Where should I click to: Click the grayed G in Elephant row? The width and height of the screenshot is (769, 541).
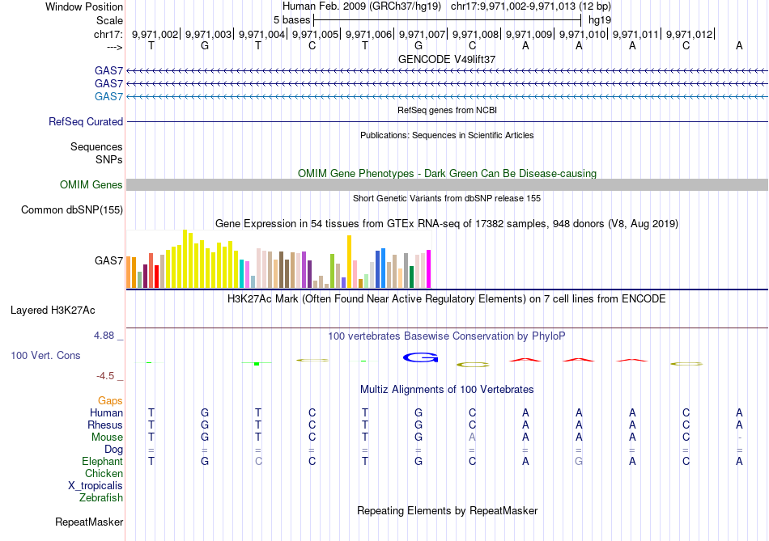[579, 462]
